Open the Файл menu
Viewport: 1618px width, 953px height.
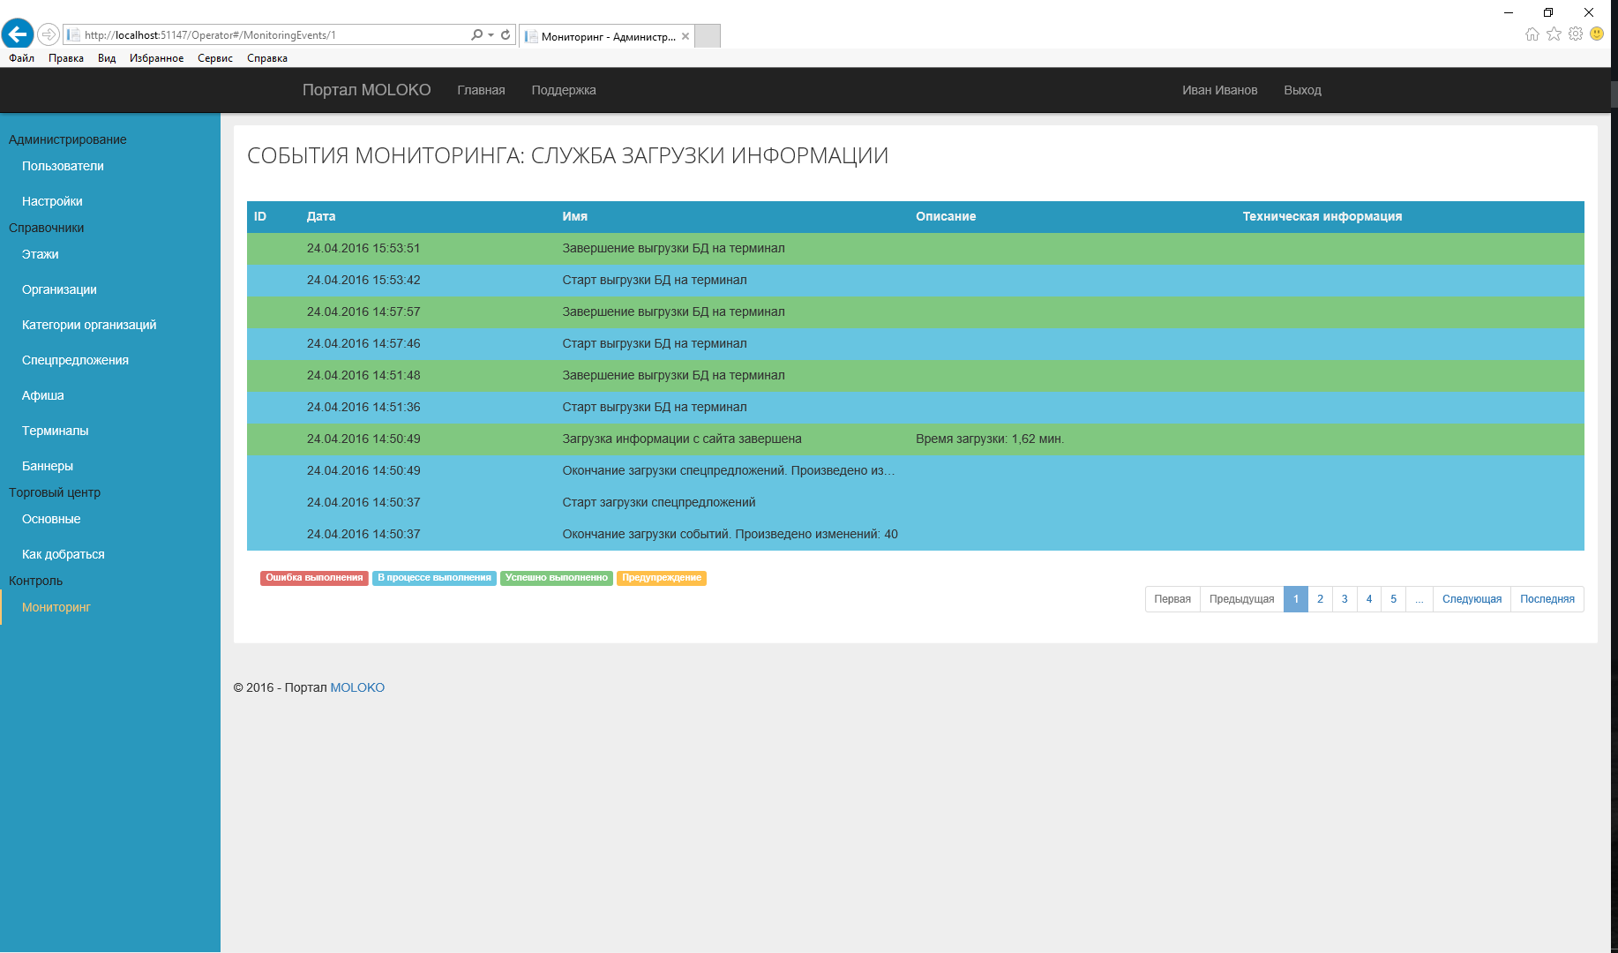click(21, 58)
